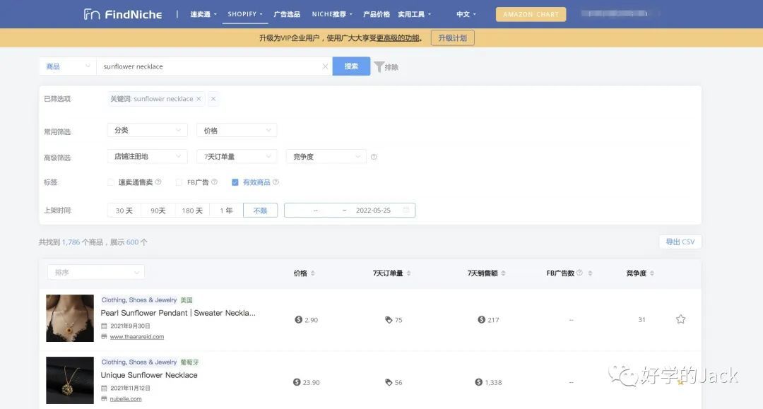
Task: Enable the 速卖通售卖 checkbox
Action: [x=111, y=182]
